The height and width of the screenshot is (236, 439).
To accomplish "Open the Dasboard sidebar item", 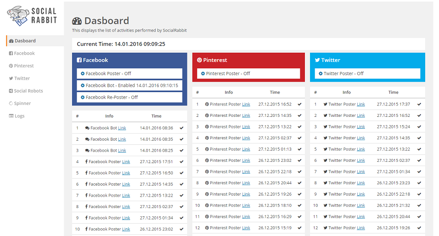I will [35, 41].
